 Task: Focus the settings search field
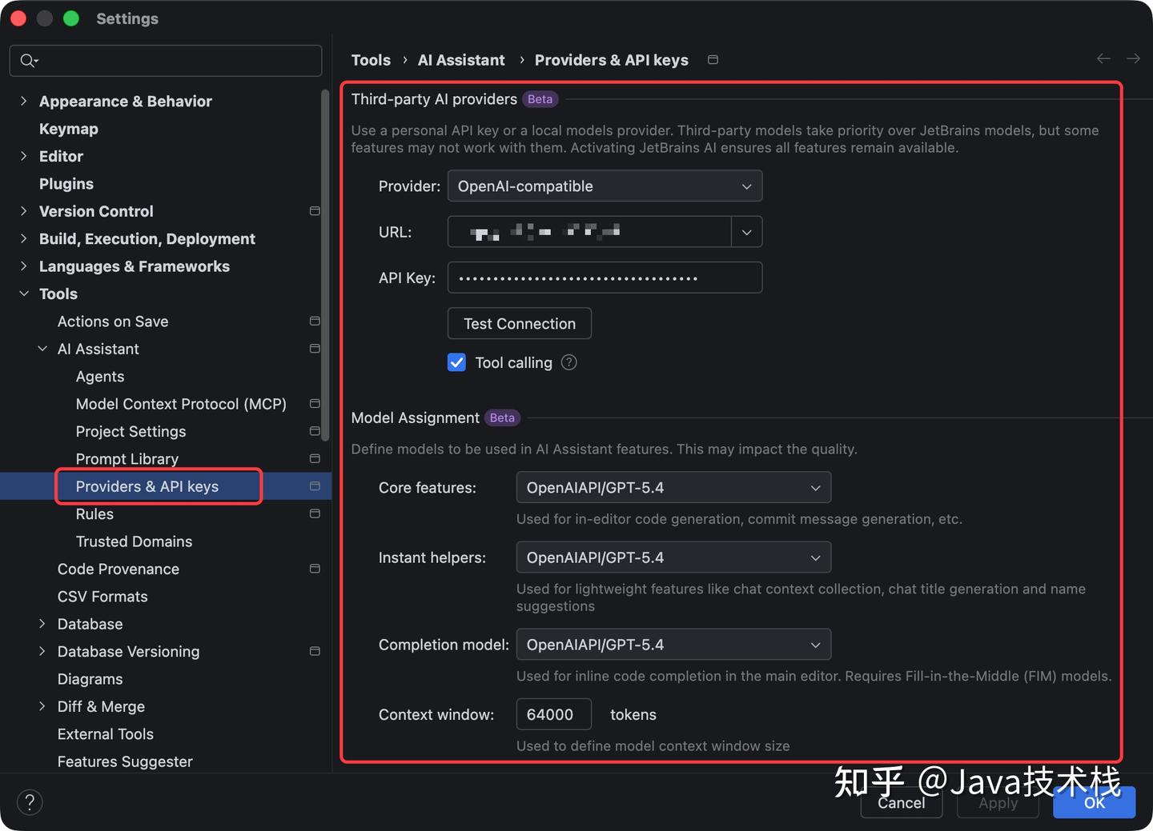(x=166, y=61)
